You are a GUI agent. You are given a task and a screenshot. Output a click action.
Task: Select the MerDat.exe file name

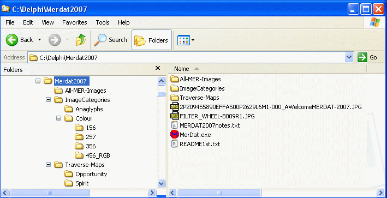click(195, 135)
